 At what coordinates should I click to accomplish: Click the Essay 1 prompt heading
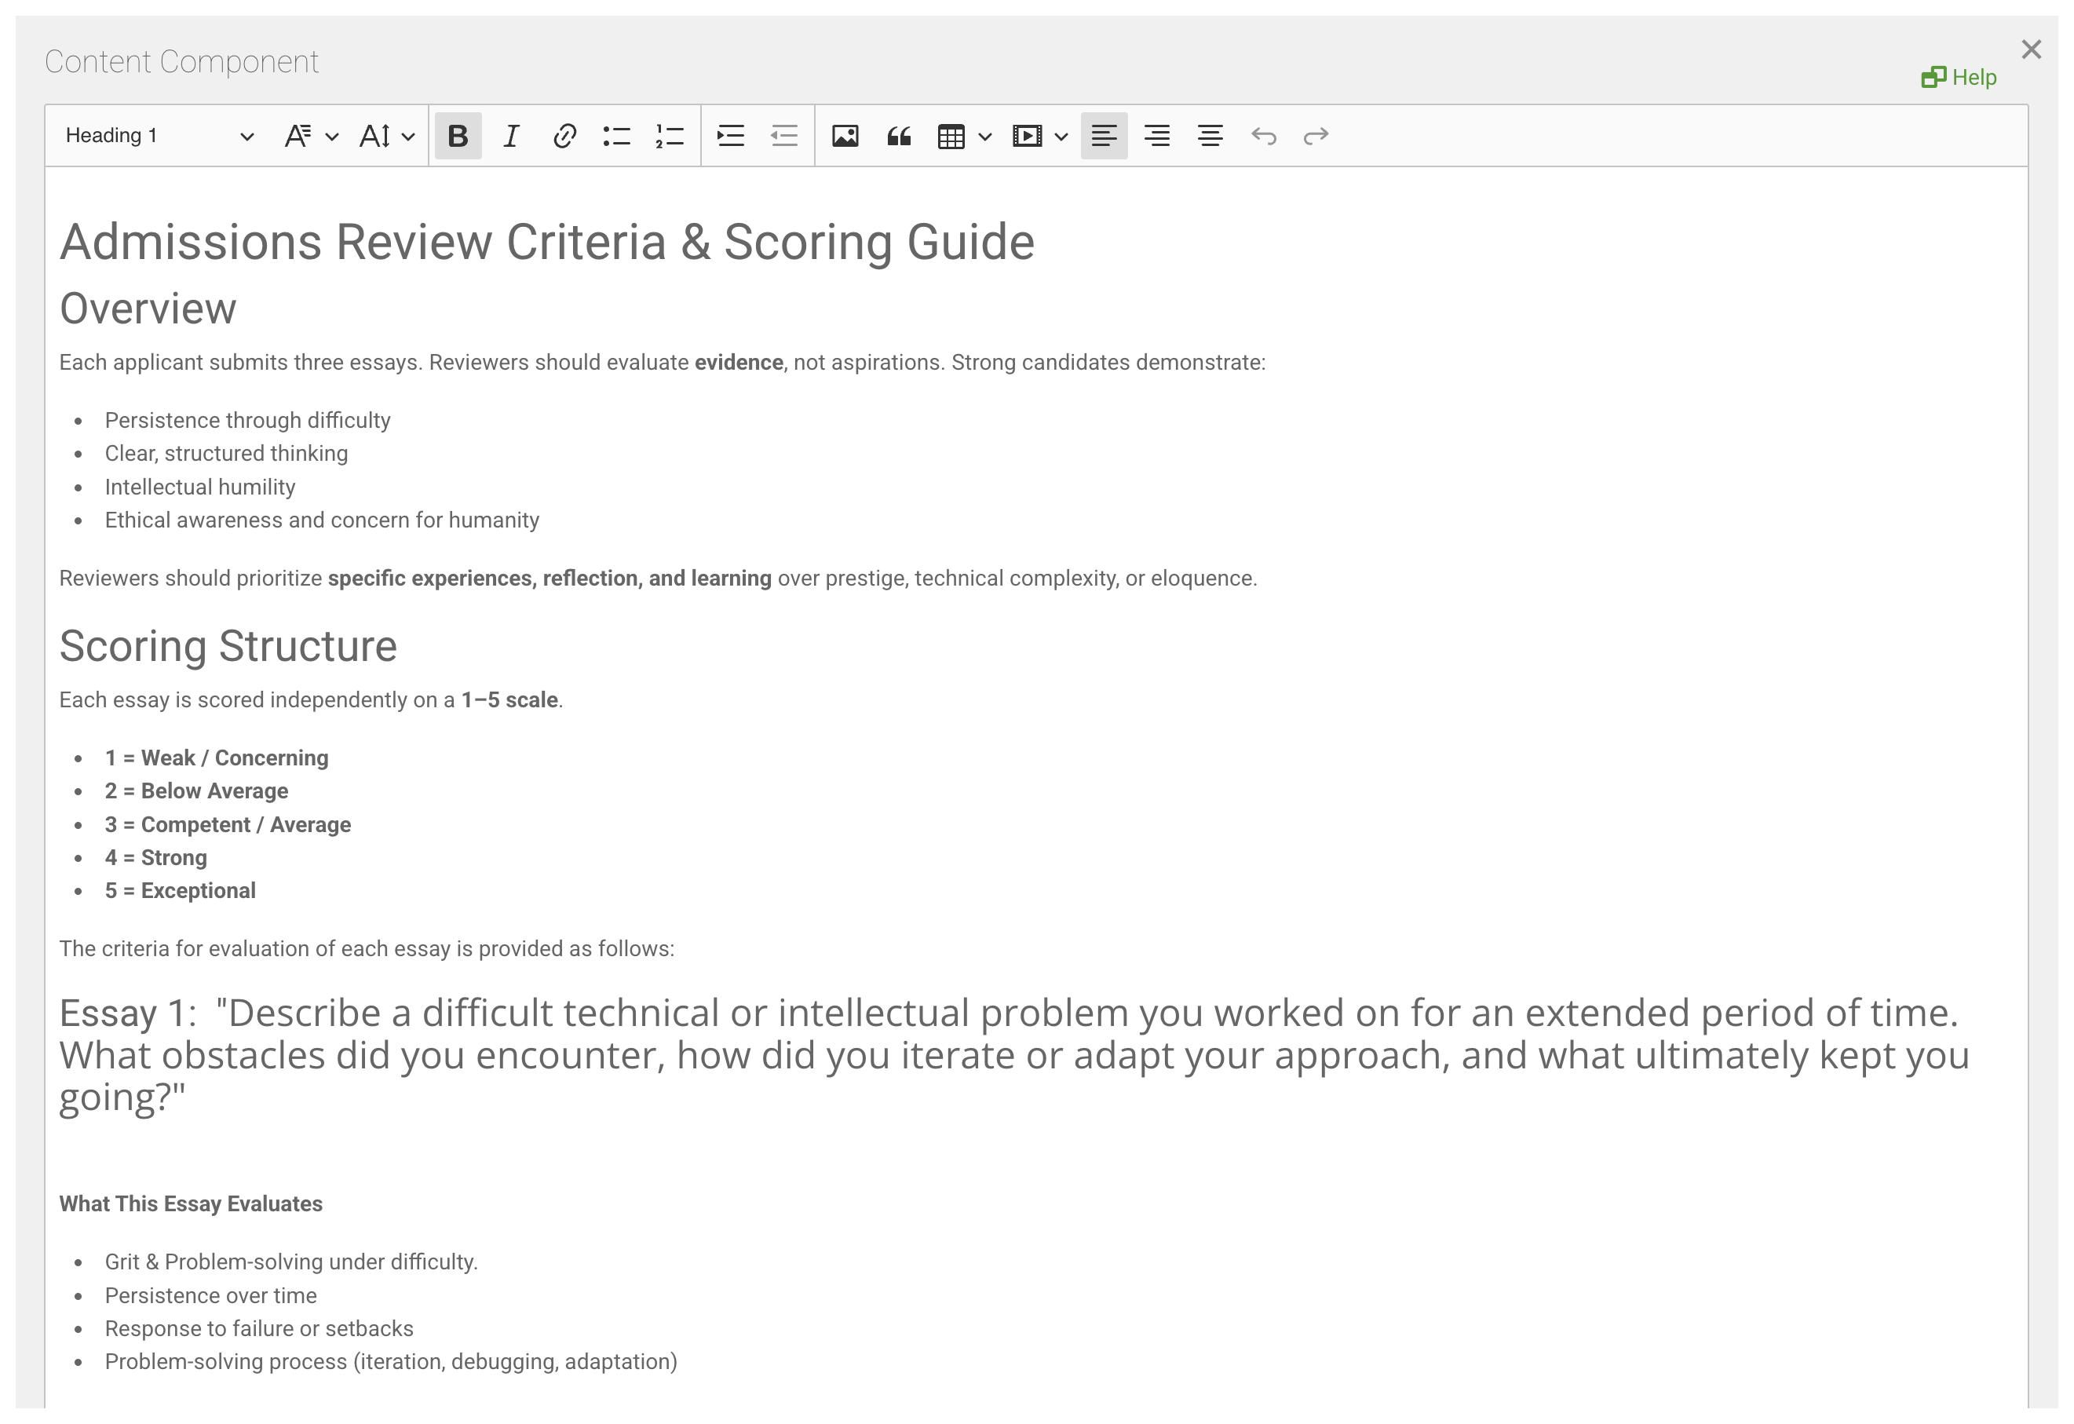click(x=1013, y=1056)
